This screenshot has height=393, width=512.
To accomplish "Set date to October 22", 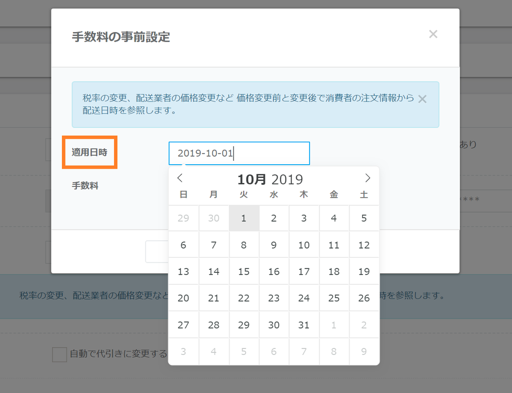I will 244,298.
